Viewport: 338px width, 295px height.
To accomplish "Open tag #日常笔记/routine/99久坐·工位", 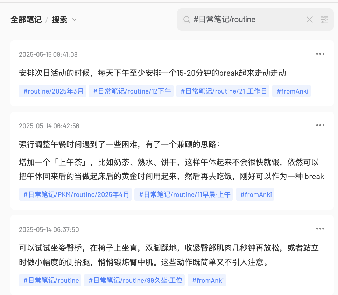I will pyautogui.click(x=134, y=280).
